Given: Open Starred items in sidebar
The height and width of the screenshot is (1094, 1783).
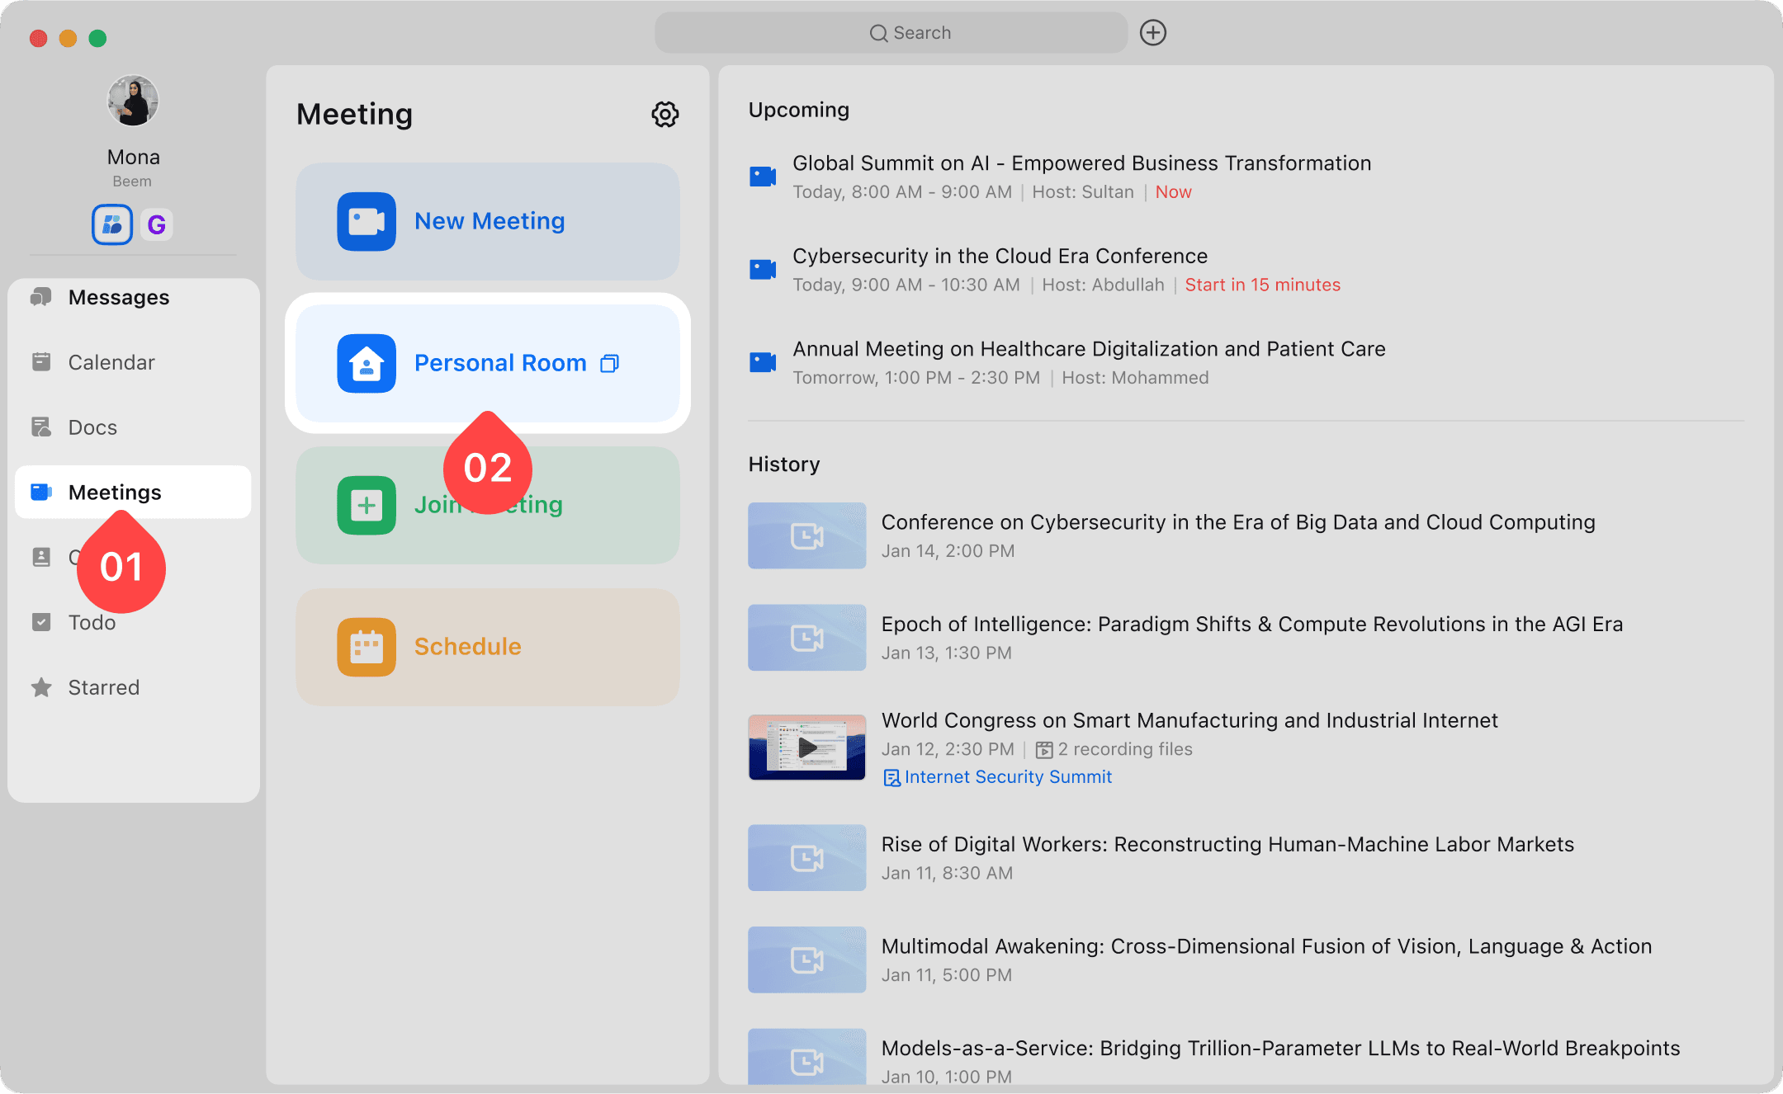Looking at the screenshot, I should (103, 687).
